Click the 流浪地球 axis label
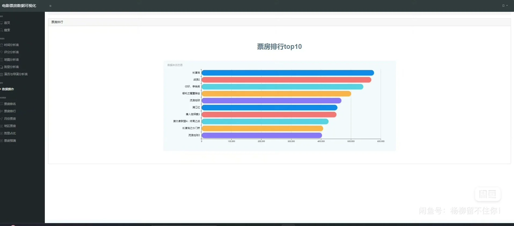 pos(195,101)
